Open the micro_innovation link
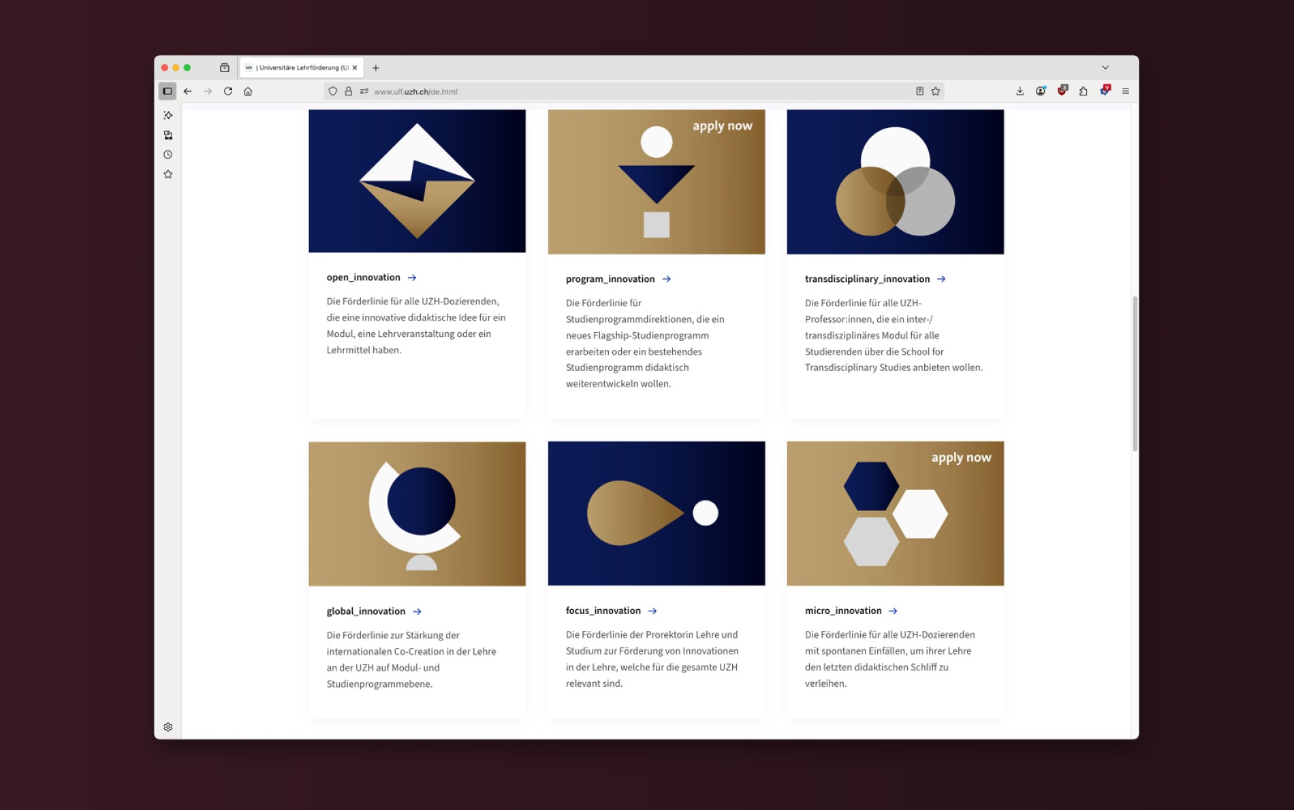Viewport: 1294px width, 810px height. pyautogui.click(x=843, y=611)
